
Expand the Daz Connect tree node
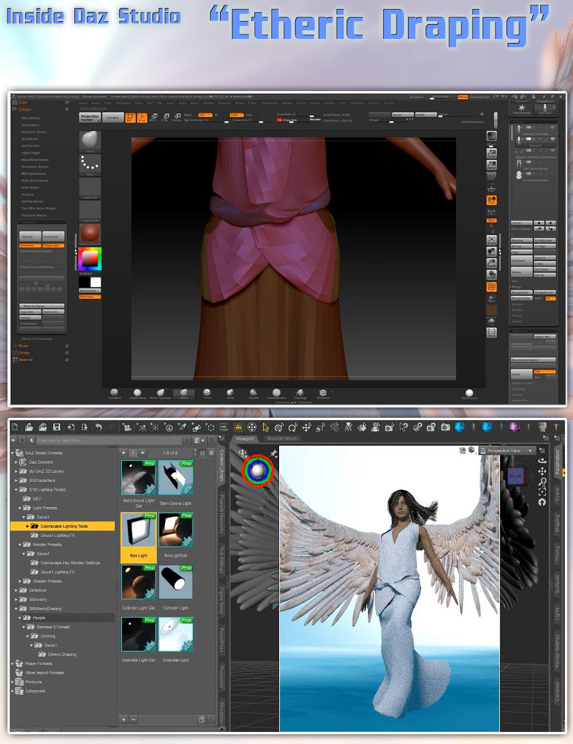[x=17, y=462]
